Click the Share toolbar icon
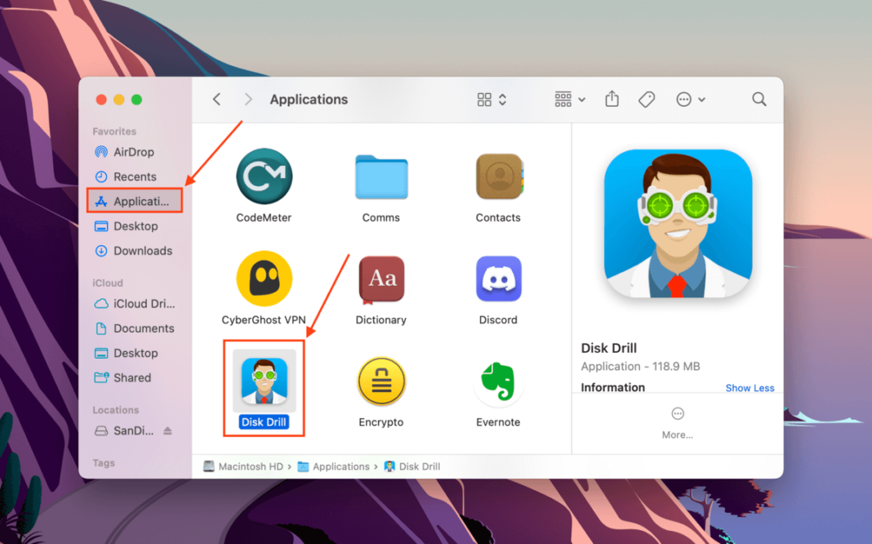This screenshot has height=544, width=872. tap(612, 99)
